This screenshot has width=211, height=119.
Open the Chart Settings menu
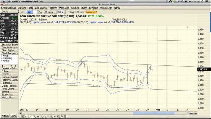pos(9,8)
